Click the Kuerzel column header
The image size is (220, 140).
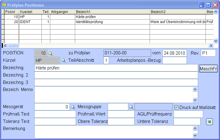point(30,12)
